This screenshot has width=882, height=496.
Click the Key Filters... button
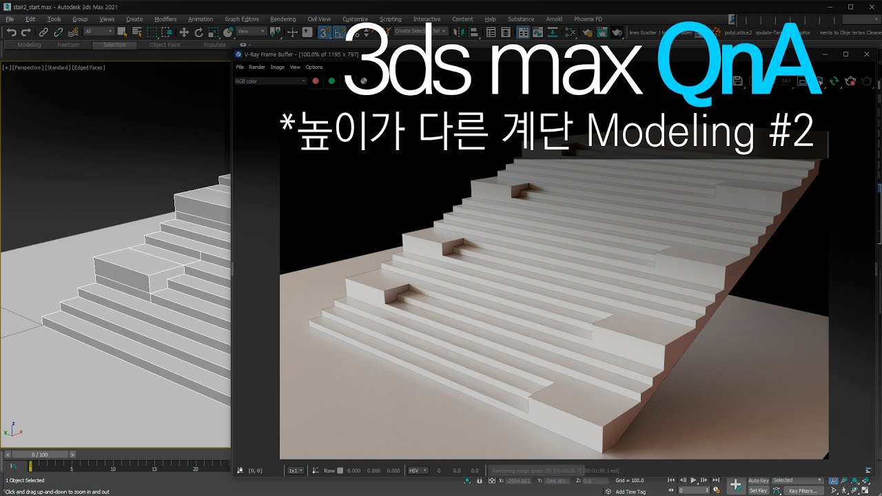803,490
